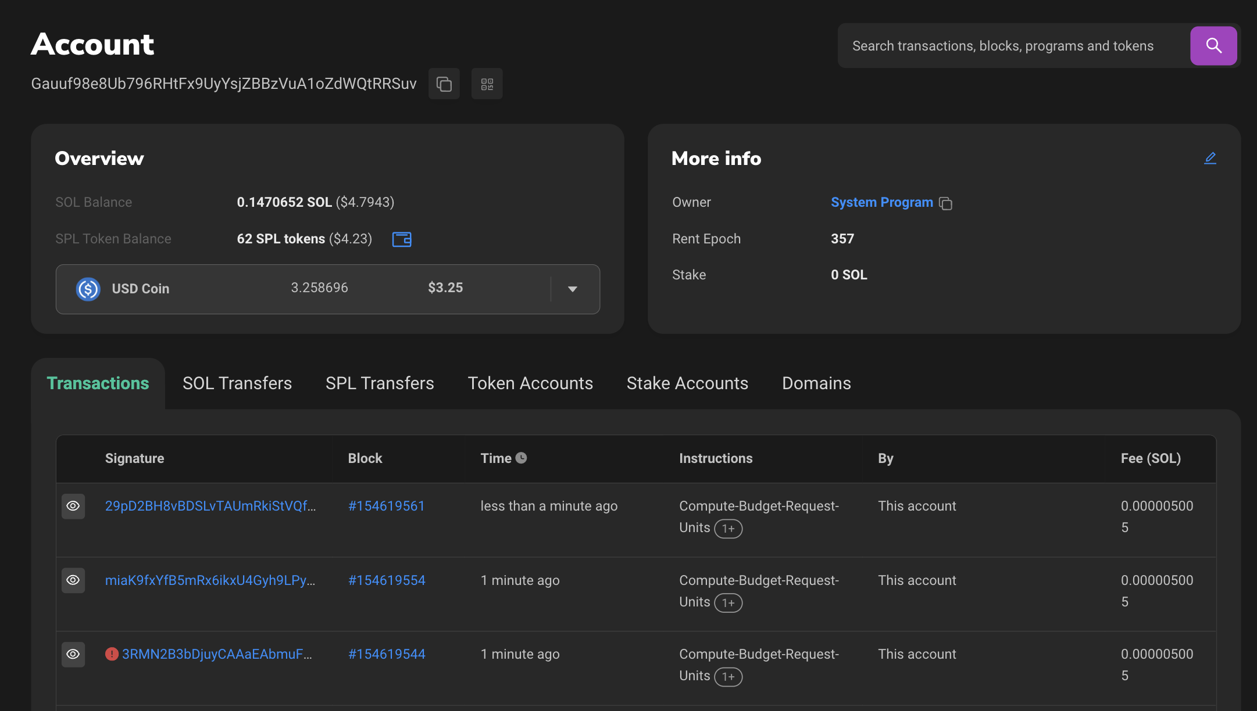Edit More info with pencil icon

(1210, 158)
